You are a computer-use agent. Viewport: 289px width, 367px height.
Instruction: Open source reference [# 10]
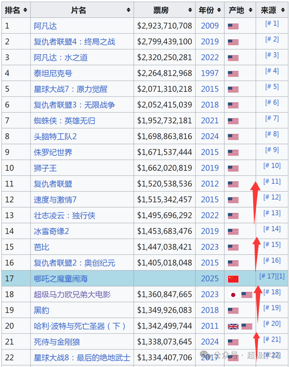point(272,166)
